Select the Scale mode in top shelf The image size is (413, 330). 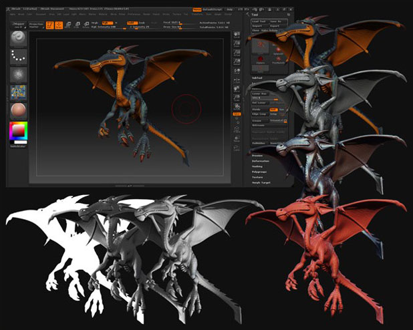[x=77, y=25]
